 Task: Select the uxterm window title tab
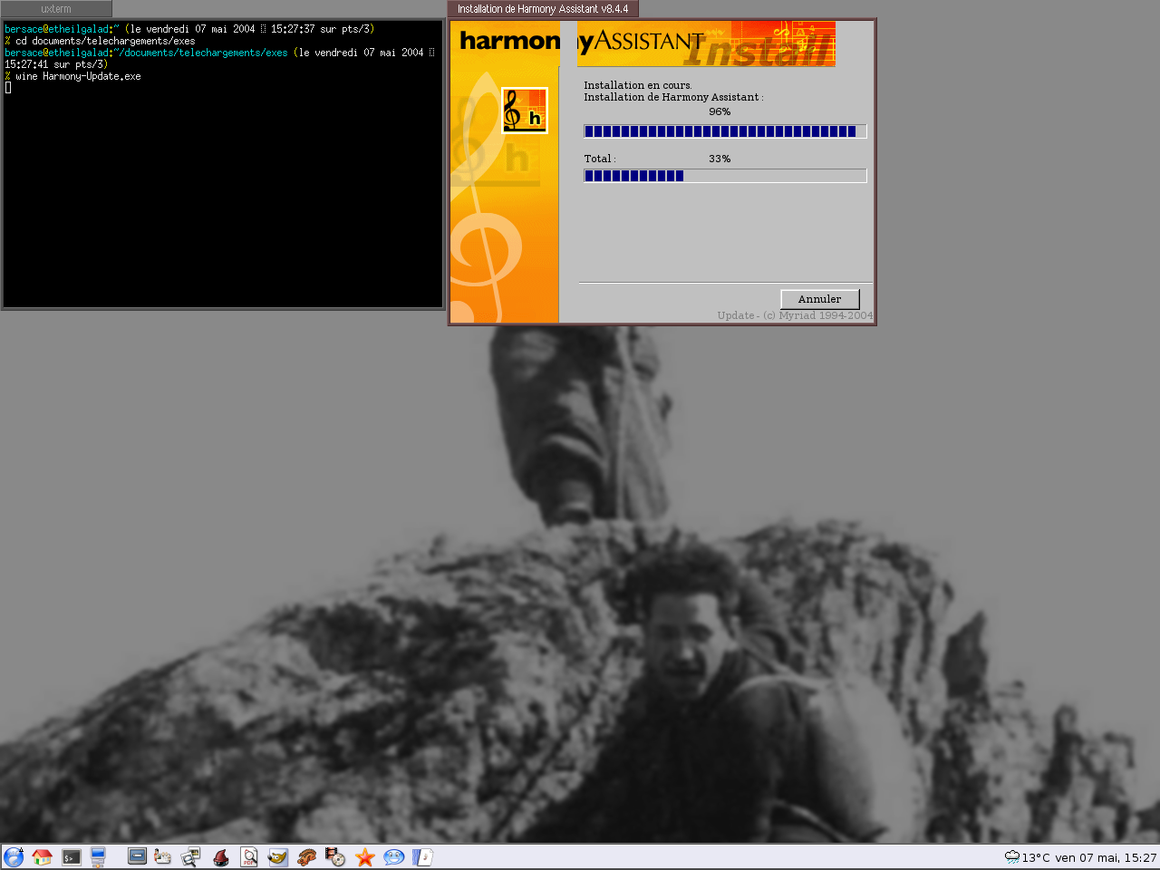pyautogui.click(x=56, y=9)
